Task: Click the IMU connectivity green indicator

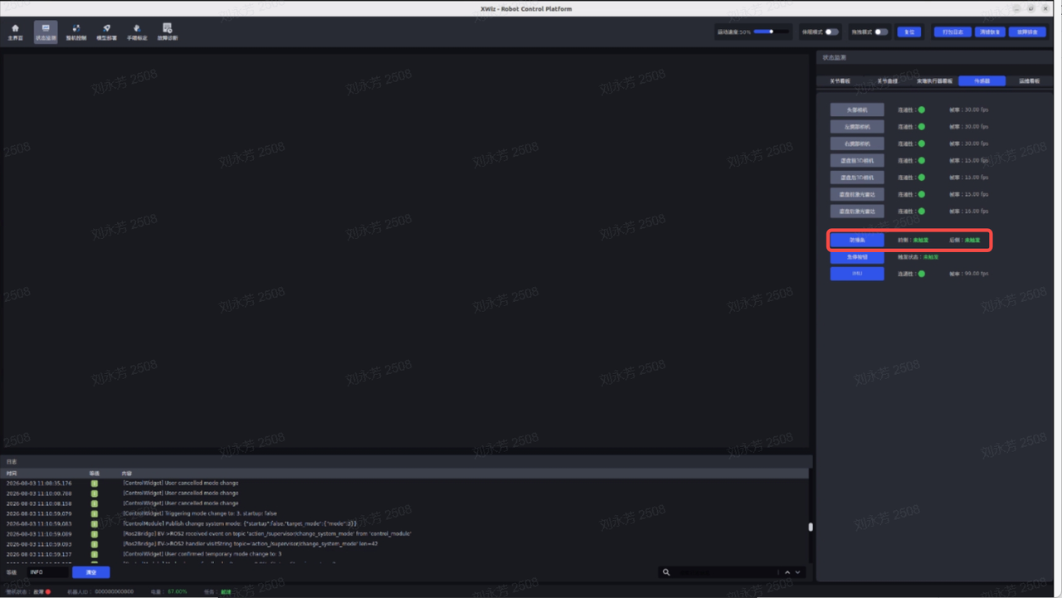Action: [x=921, y=274]
